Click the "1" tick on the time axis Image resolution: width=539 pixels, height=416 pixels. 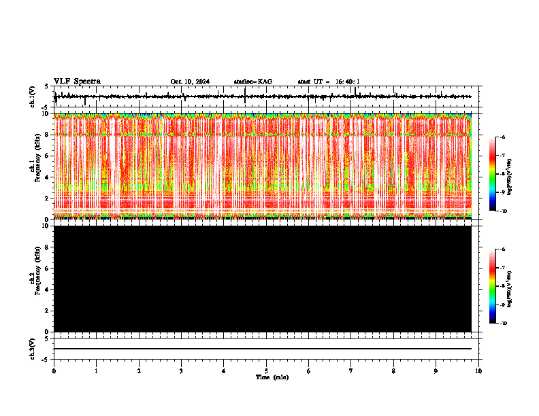click(96, 371)
